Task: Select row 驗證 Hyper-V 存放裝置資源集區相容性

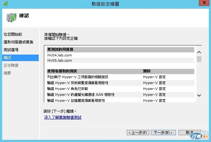Action: coord(121,83)
